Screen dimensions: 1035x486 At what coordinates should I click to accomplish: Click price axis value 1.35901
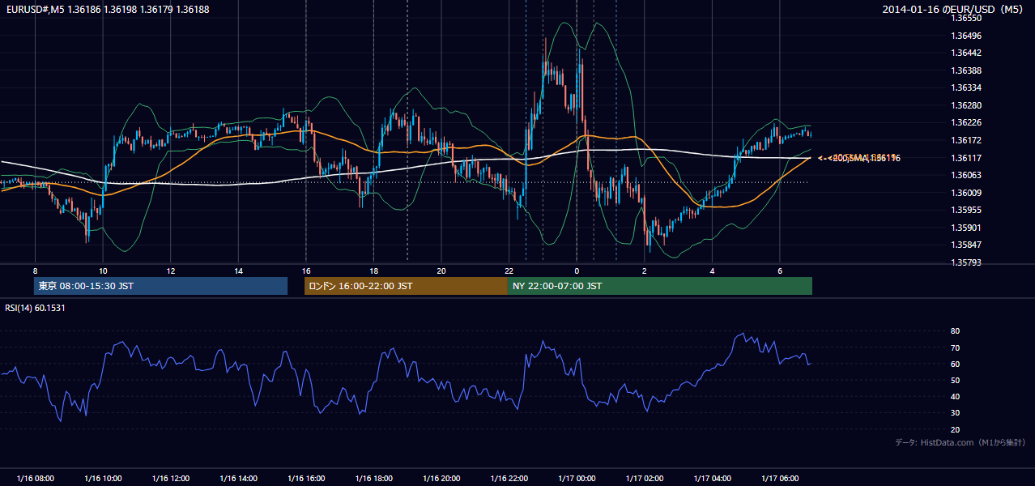point(965,228)
